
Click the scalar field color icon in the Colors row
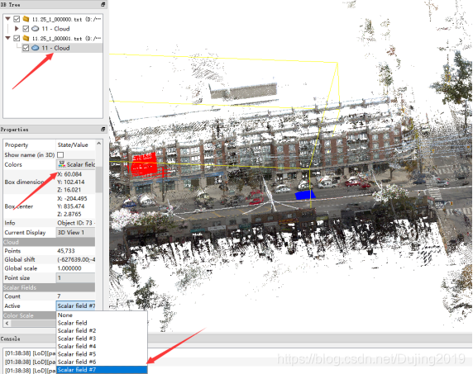(62, 164)
